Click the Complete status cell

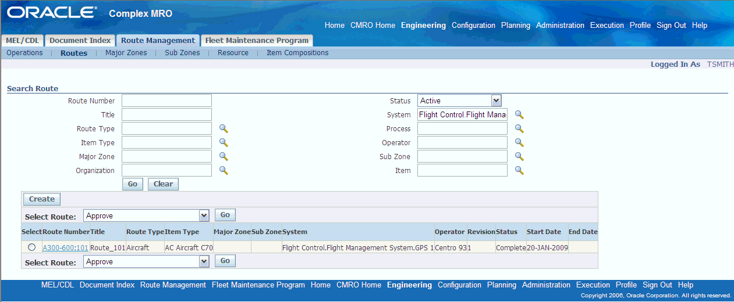point(510,248)
